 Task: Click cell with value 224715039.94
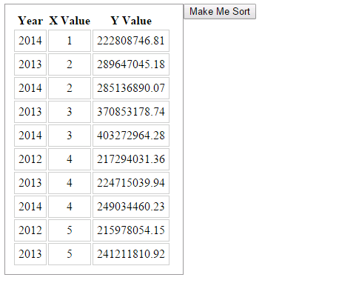click(131, 183)
